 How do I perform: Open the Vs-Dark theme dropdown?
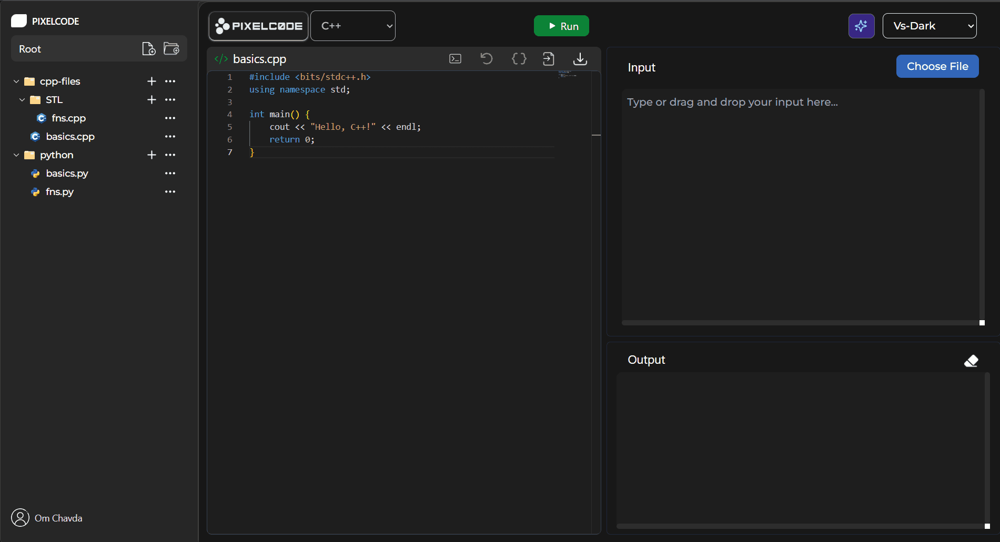click(x=930, y=26)
